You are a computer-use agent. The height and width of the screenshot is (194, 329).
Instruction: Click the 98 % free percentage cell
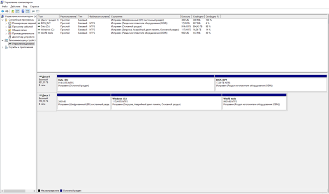coord(208,26)
